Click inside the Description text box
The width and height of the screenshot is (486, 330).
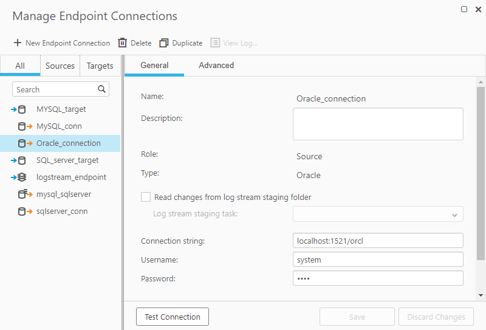pyautogui.click(x=378, y=124)
